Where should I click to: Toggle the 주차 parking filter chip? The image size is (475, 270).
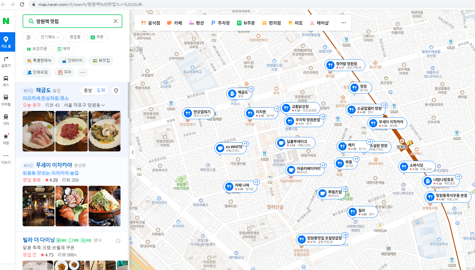(x=65, y=72)
